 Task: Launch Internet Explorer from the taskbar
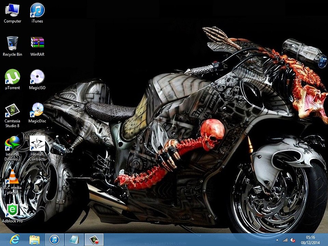[x=15, y=240]
